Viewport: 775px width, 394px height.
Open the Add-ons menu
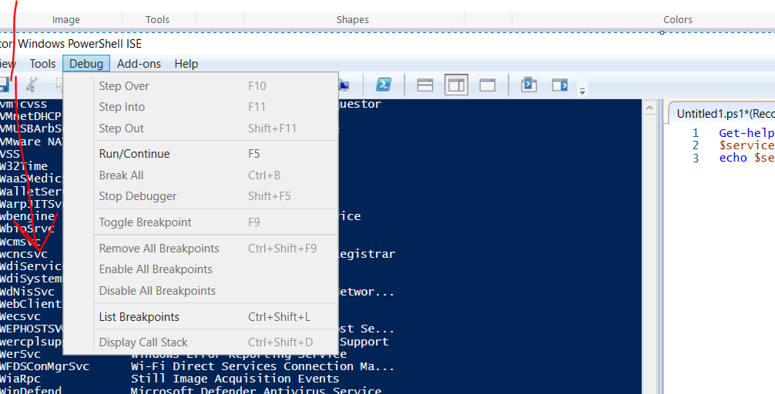tap(139, 64)
